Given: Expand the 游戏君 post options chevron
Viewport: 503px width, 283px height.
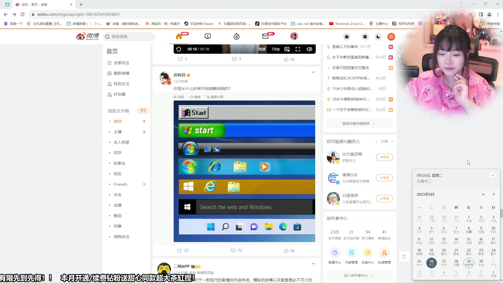Looking at the screenshot, I should tap(313, 72).
